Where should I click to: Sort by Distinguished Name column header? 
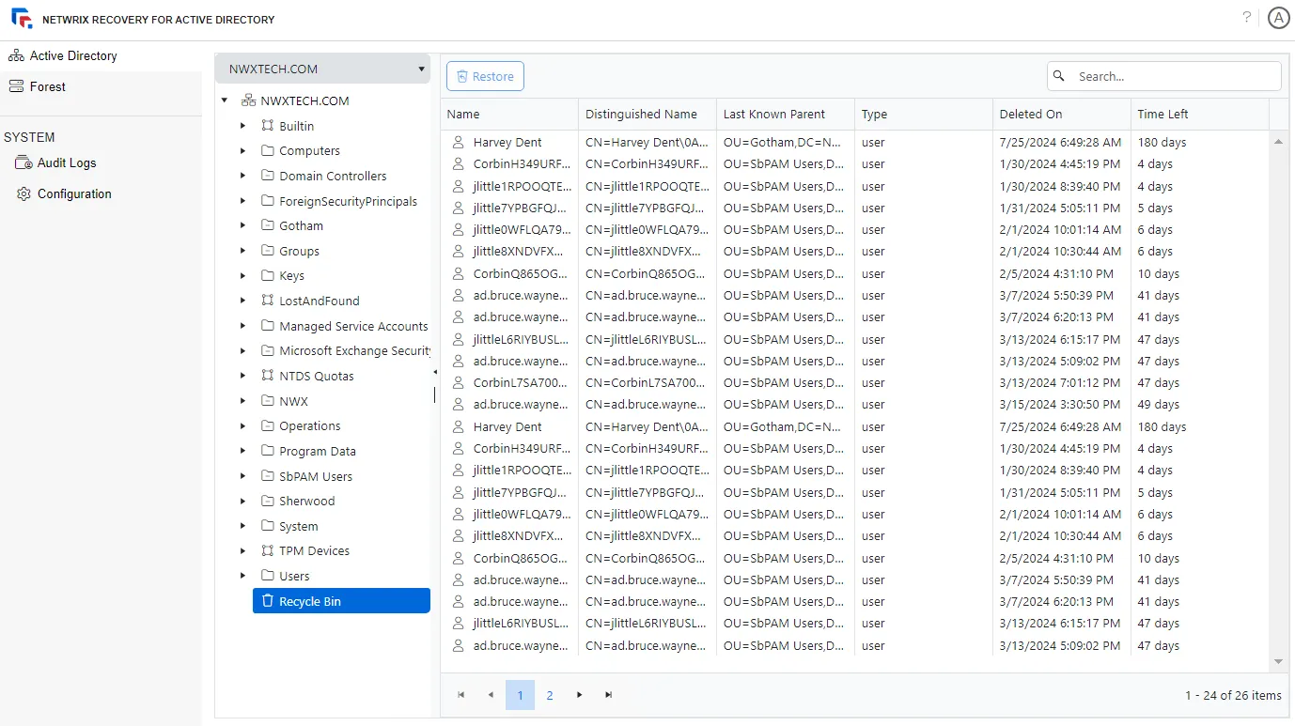coord(647,114)
